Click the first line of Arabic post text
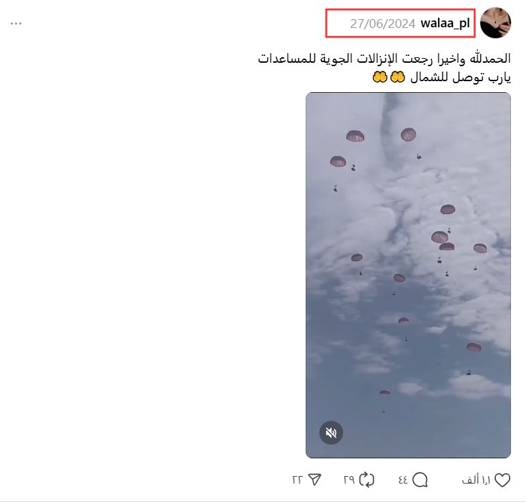This screenshot has height=502, width=526. pyautogui.click(x=384, y=59)
